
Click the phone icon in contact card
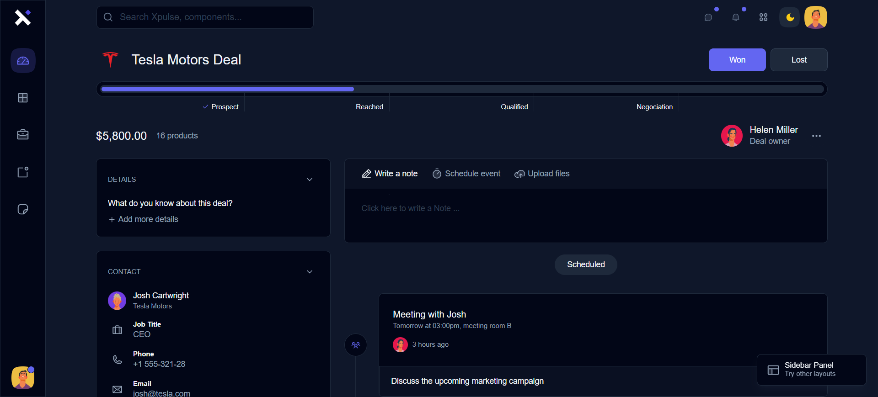(x=118, y=360)
